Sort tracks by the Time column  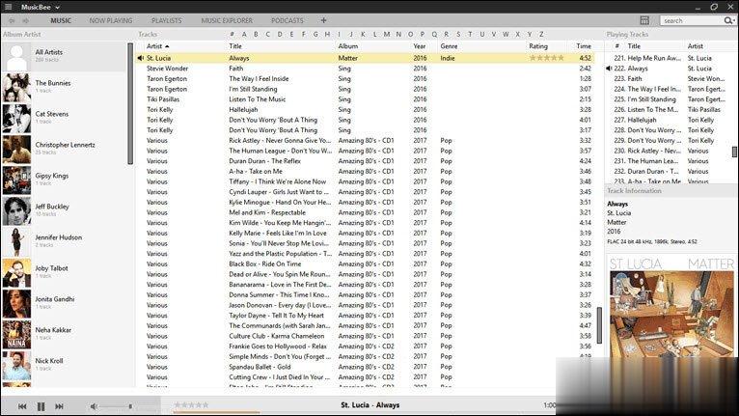pyautogui.click(x=584, y=46)
